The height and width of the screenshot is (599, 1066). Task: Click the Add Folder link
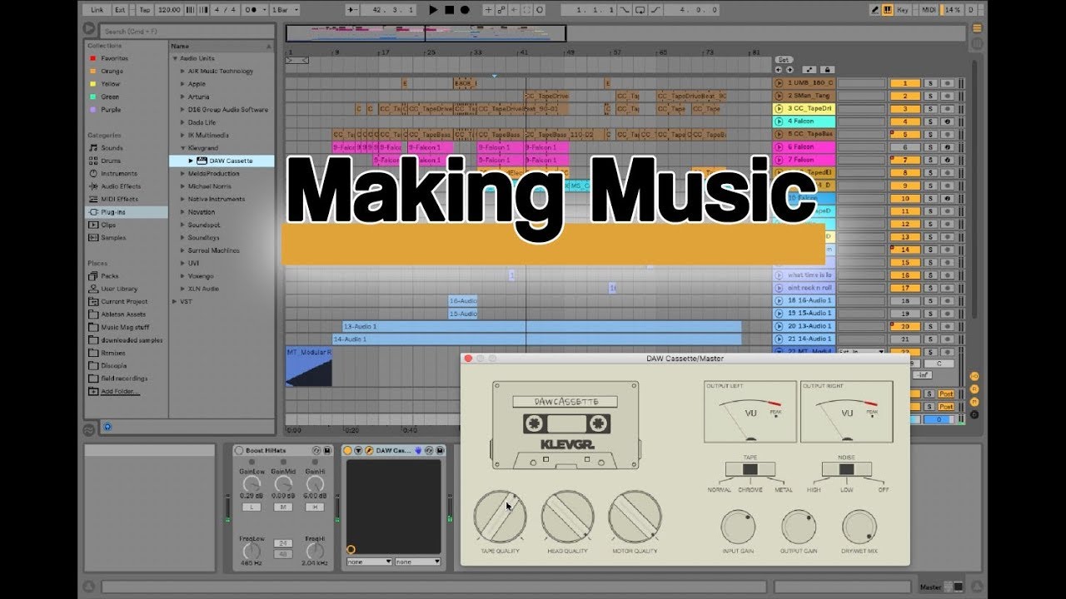(x=120, y=391)
